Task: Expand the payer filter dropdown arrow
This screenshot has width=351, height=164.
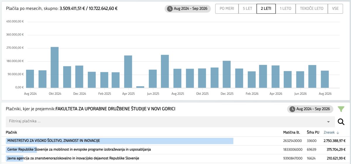Action: click(x=328, y=122)
